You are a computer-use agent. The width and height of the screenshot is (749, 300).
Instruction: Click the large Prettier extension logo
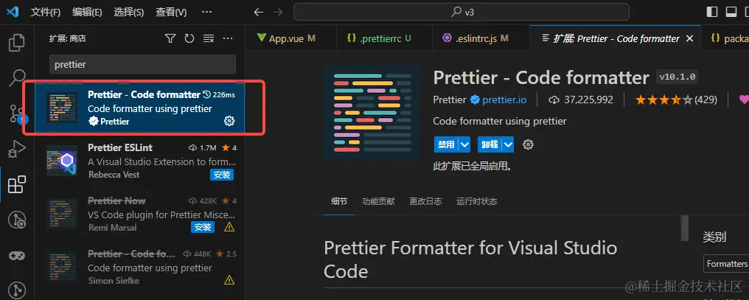[371, 112]
